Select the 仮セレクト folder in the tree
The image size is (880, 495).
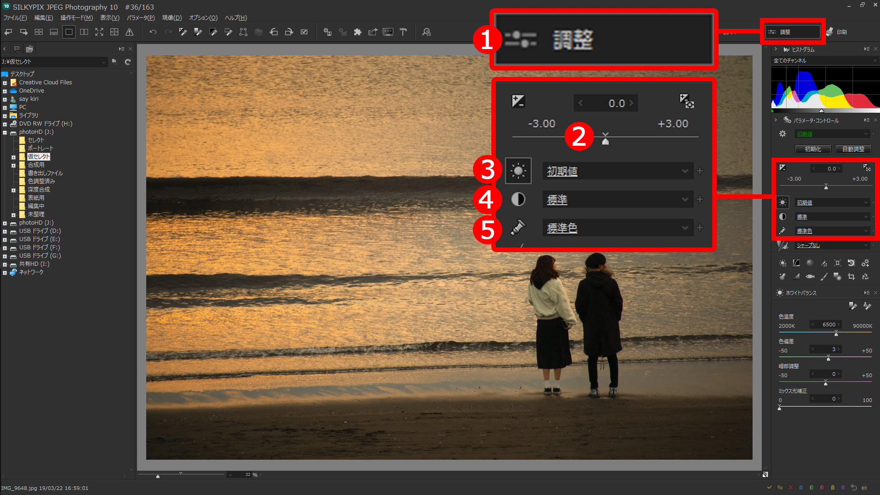pyautogui.click(x=39, y=156)
